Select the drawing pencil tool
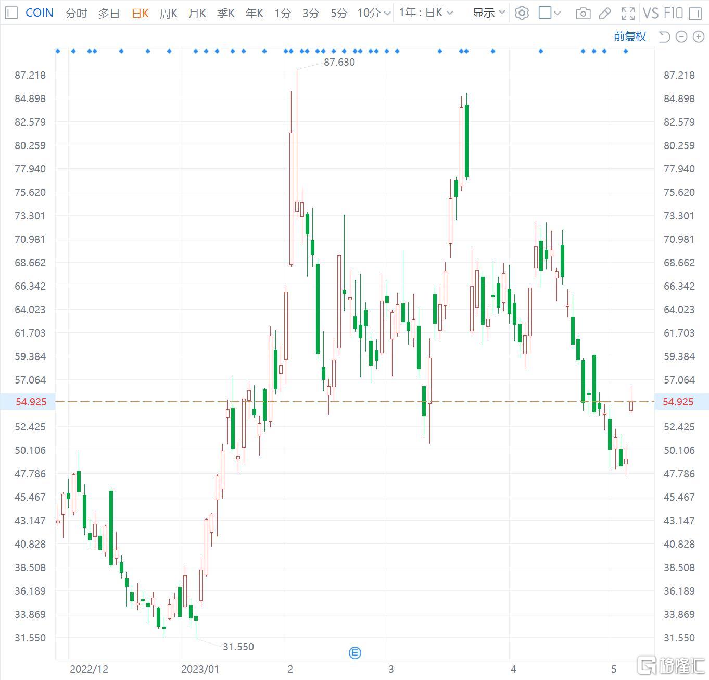The height and width of the screenshot is (680, 709). pos(605,14)
